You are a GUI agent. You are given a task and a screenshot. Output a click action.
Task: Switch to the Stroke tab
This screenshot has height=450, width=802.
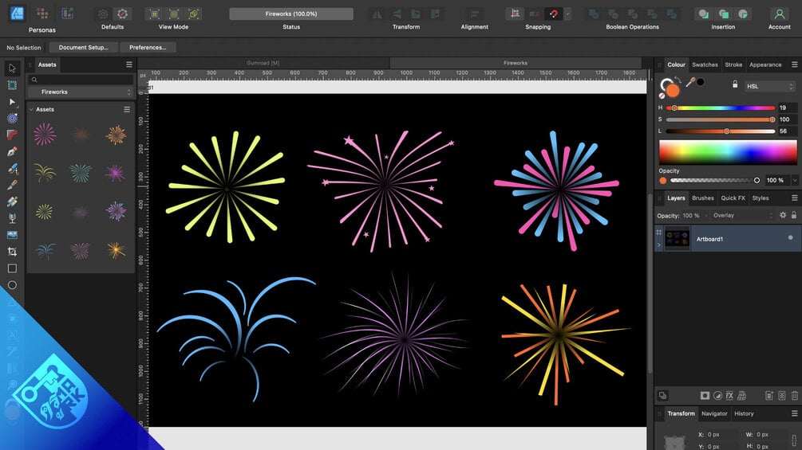click(x=733, y=65)
